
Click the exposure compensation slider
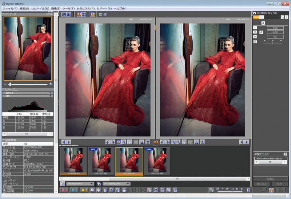point(273,42)
